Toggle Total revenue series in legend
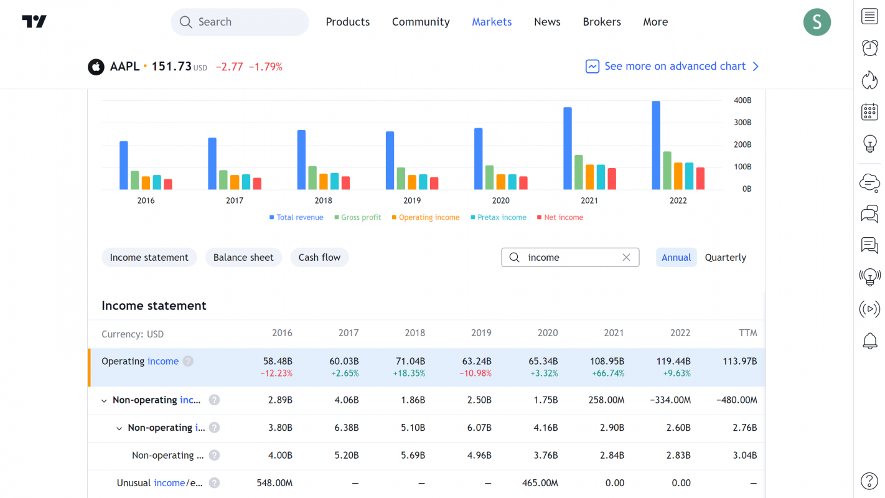Image resolution: width=885 pixels, height=498 pixels. (296, 217)
